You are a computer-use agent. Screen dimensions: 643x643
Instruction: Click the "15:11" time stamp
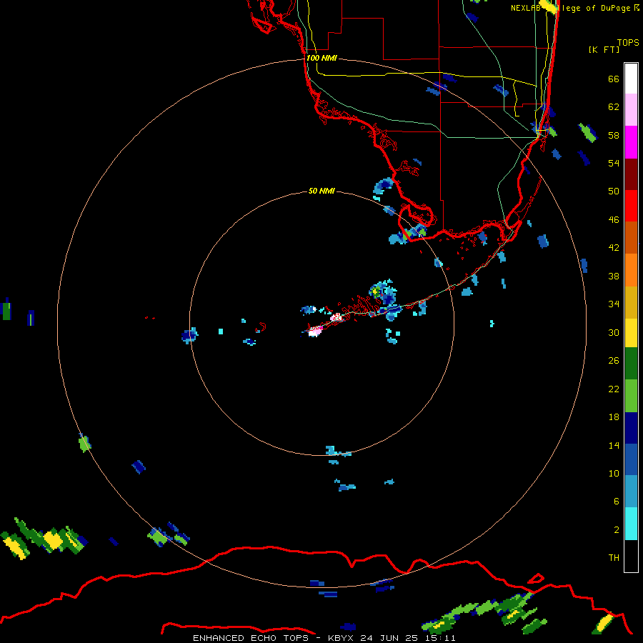pos(440,638)
